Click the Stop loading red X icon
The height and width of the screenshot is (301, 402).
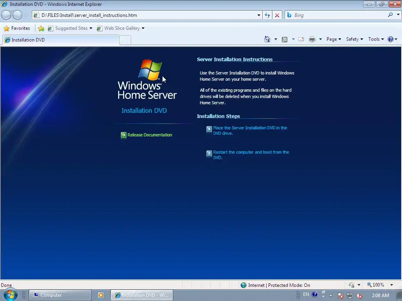[x=277, y=15]
